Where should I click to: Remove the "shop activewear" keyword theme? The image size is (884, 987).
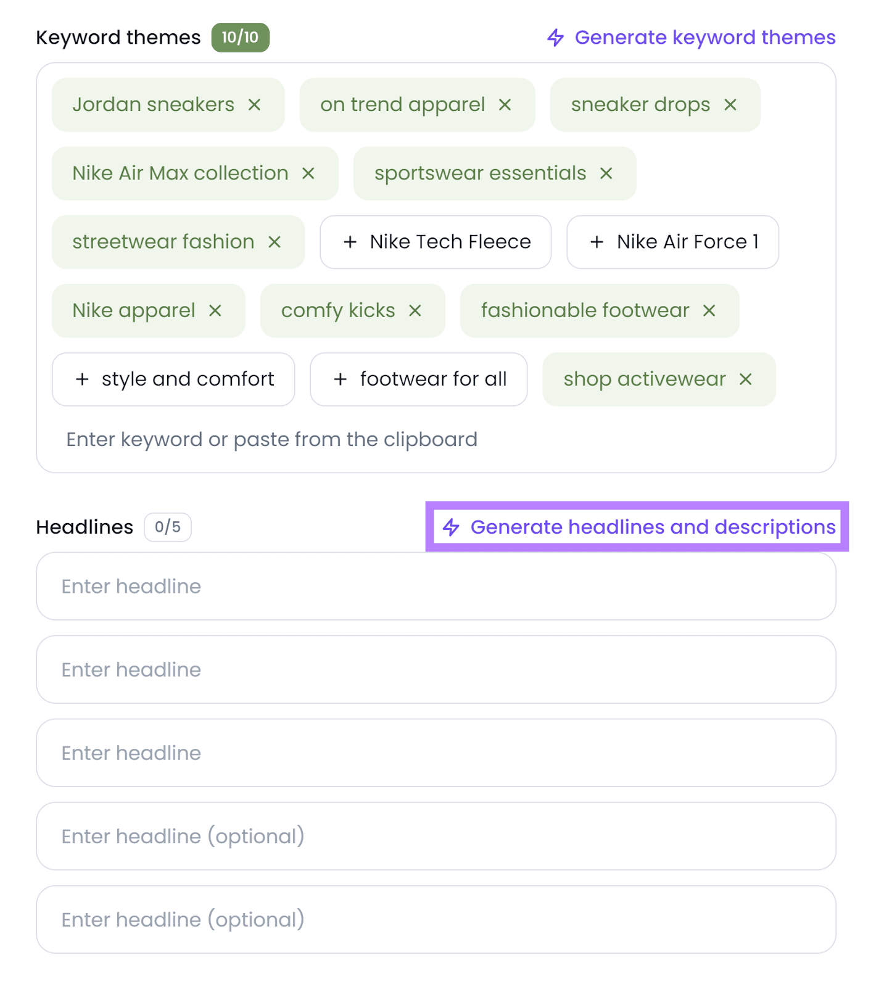(x=746, y=379)
